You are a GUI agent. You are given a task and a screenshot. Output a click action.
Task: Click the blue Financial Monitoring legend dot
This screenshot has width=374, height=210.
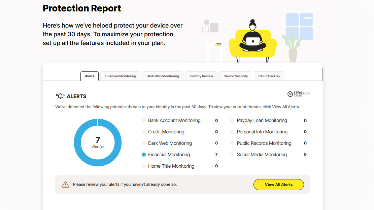pyautogui.click(x=144, y=155)
